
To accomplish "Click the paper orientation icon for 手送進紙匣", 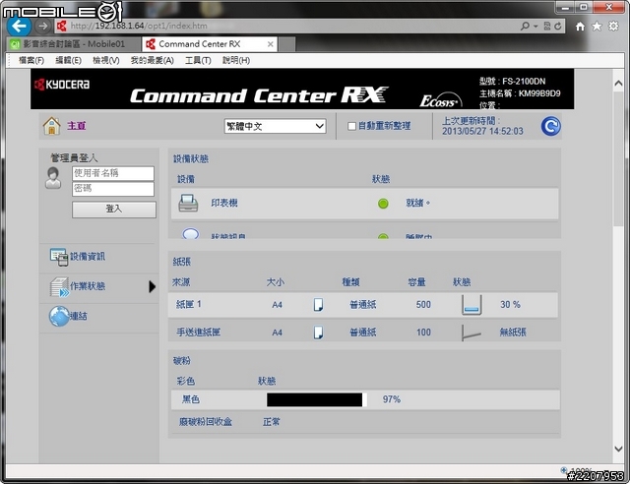I will (318, 333).
